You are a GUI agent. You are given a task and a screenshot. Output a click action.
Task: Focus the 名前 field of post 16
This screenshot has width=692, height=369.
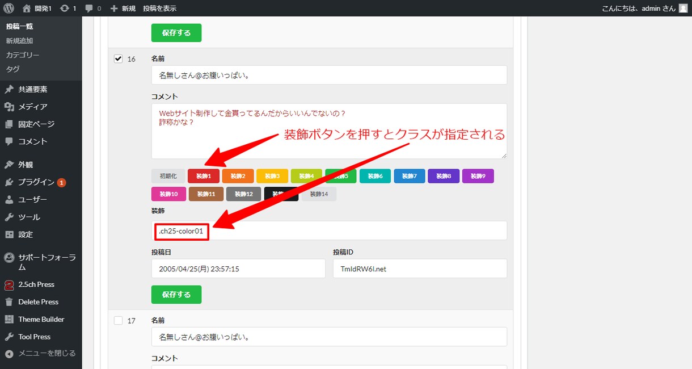coord(329,75)
